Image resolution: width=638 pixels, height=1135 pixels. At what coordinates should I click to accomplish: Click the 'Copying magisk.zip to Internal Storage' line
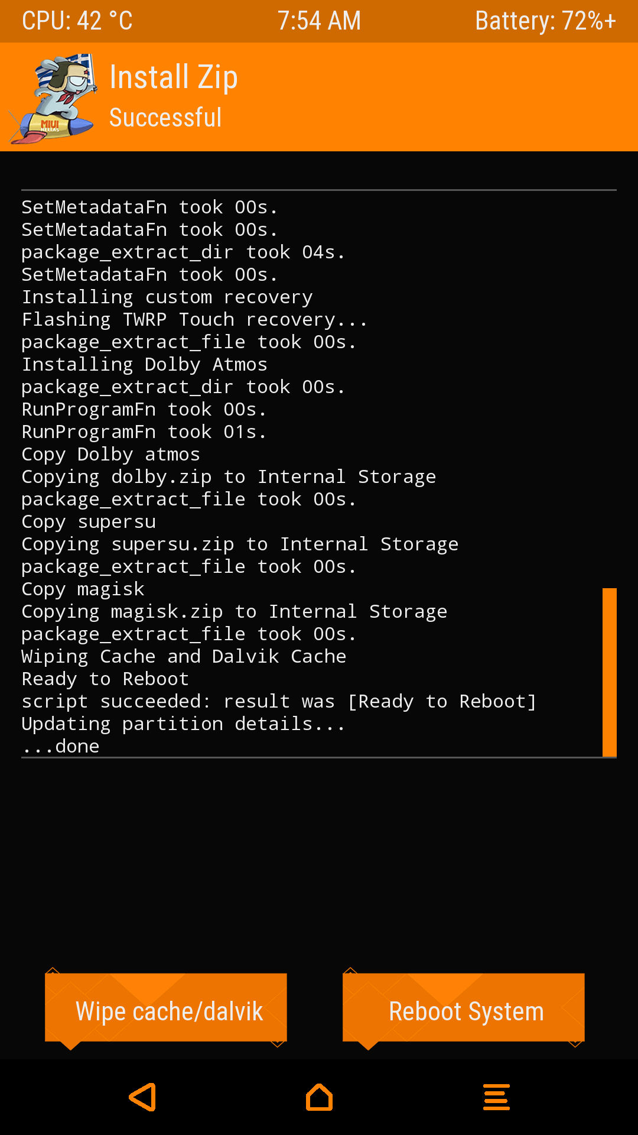click(x=234, y=612)
